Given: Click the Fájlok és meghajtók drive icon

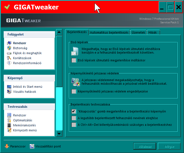Looking at the screenshot, I should pos(9,53).
